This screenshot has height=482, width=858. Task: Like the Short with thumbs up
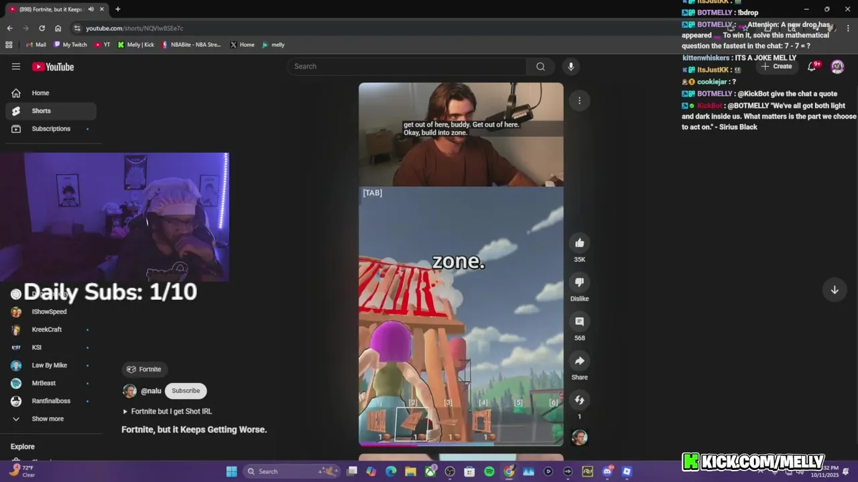point(580,243)
